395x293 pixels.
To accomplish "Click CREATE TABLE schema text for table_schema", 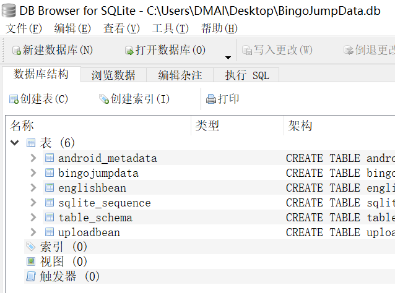I will [x=341, y=218].
